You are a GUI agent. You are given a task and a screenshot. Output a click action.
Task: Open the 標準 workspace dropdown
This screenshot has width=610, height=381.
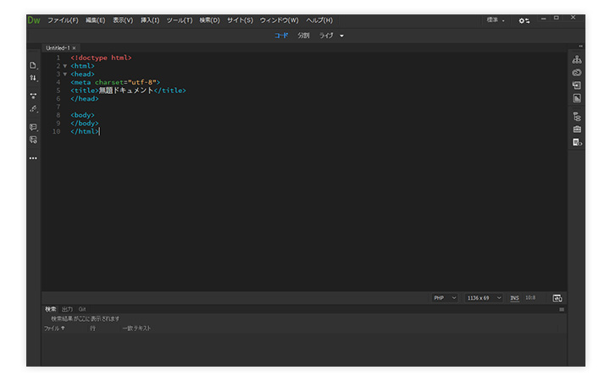[496, 20]
